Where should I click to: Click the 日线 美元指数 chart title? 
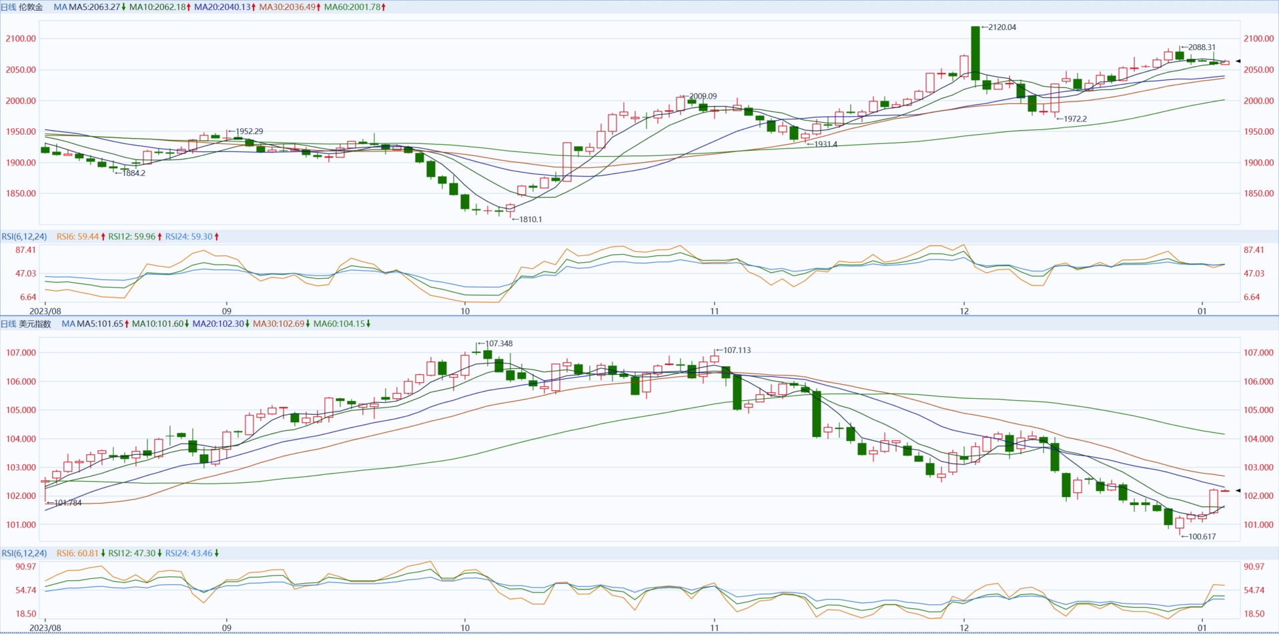[x=26, y=324]
